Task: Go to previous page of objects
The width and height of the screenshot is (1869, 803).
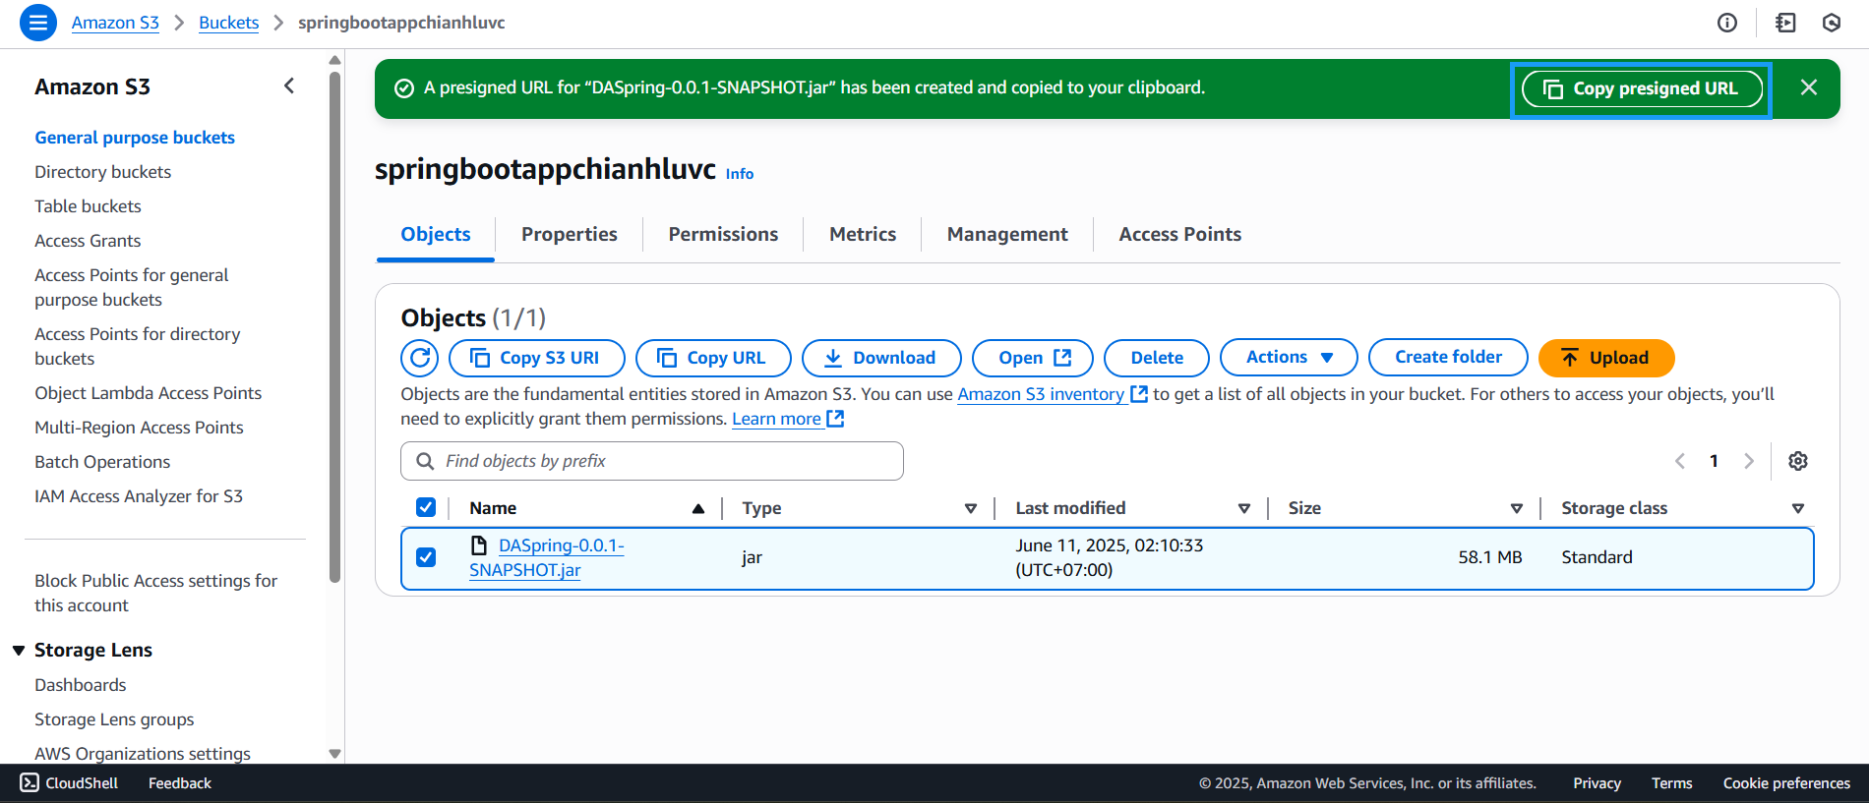Action: 1680,461
